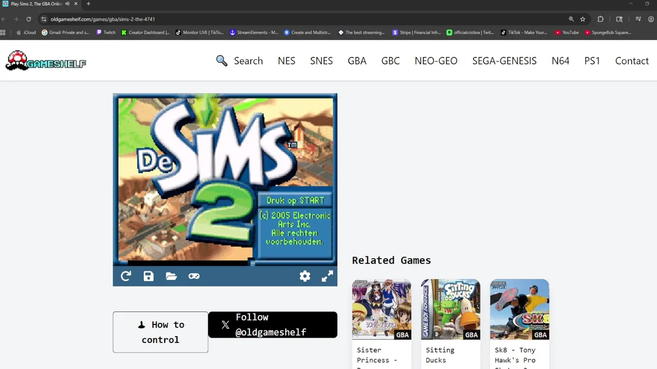This screenshot has width=657, height=369.
Task: Click the Sitting Ducks title text
Action: 440,355
